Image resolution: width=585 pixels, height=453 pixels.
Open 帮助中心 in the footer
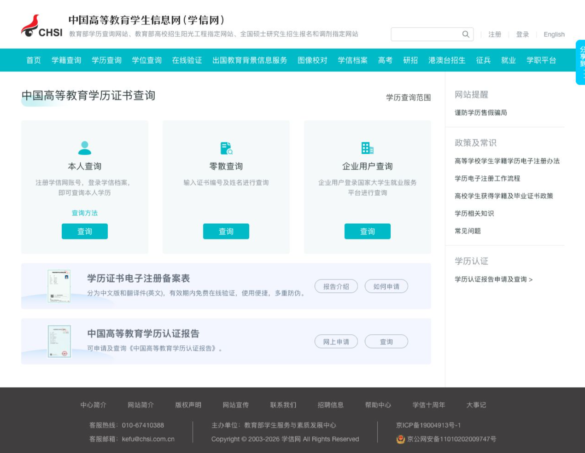[x=378, y=405]
